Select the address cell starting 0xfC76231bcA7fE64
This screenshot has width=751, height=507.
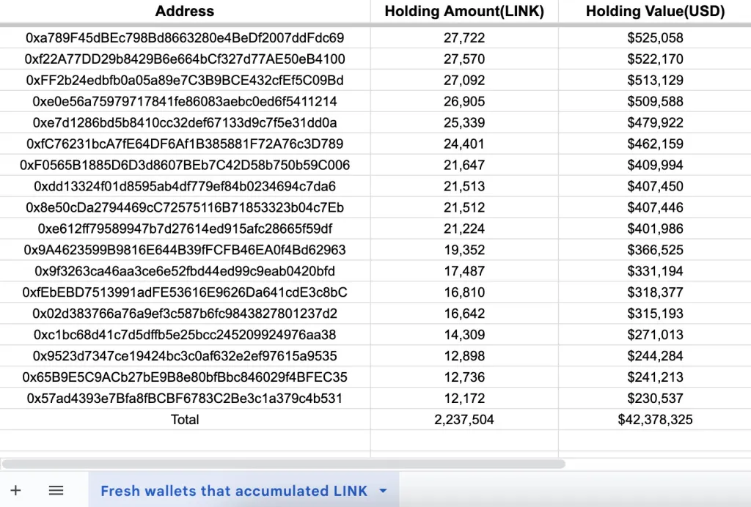[x=184, y=144]
